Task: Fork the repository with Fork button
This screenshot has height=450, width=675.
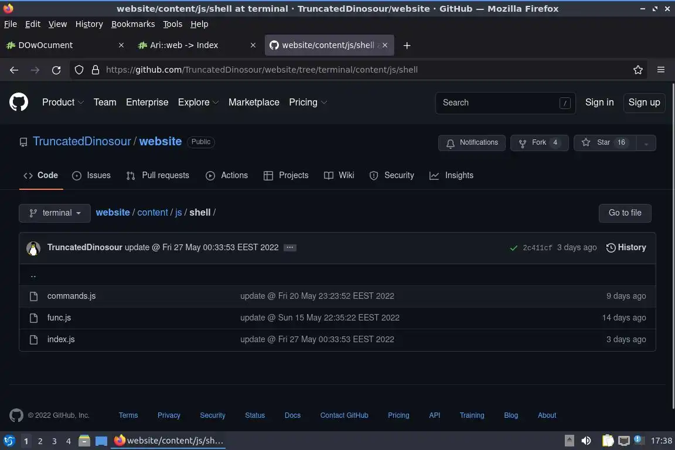Action: click(540, 143)
